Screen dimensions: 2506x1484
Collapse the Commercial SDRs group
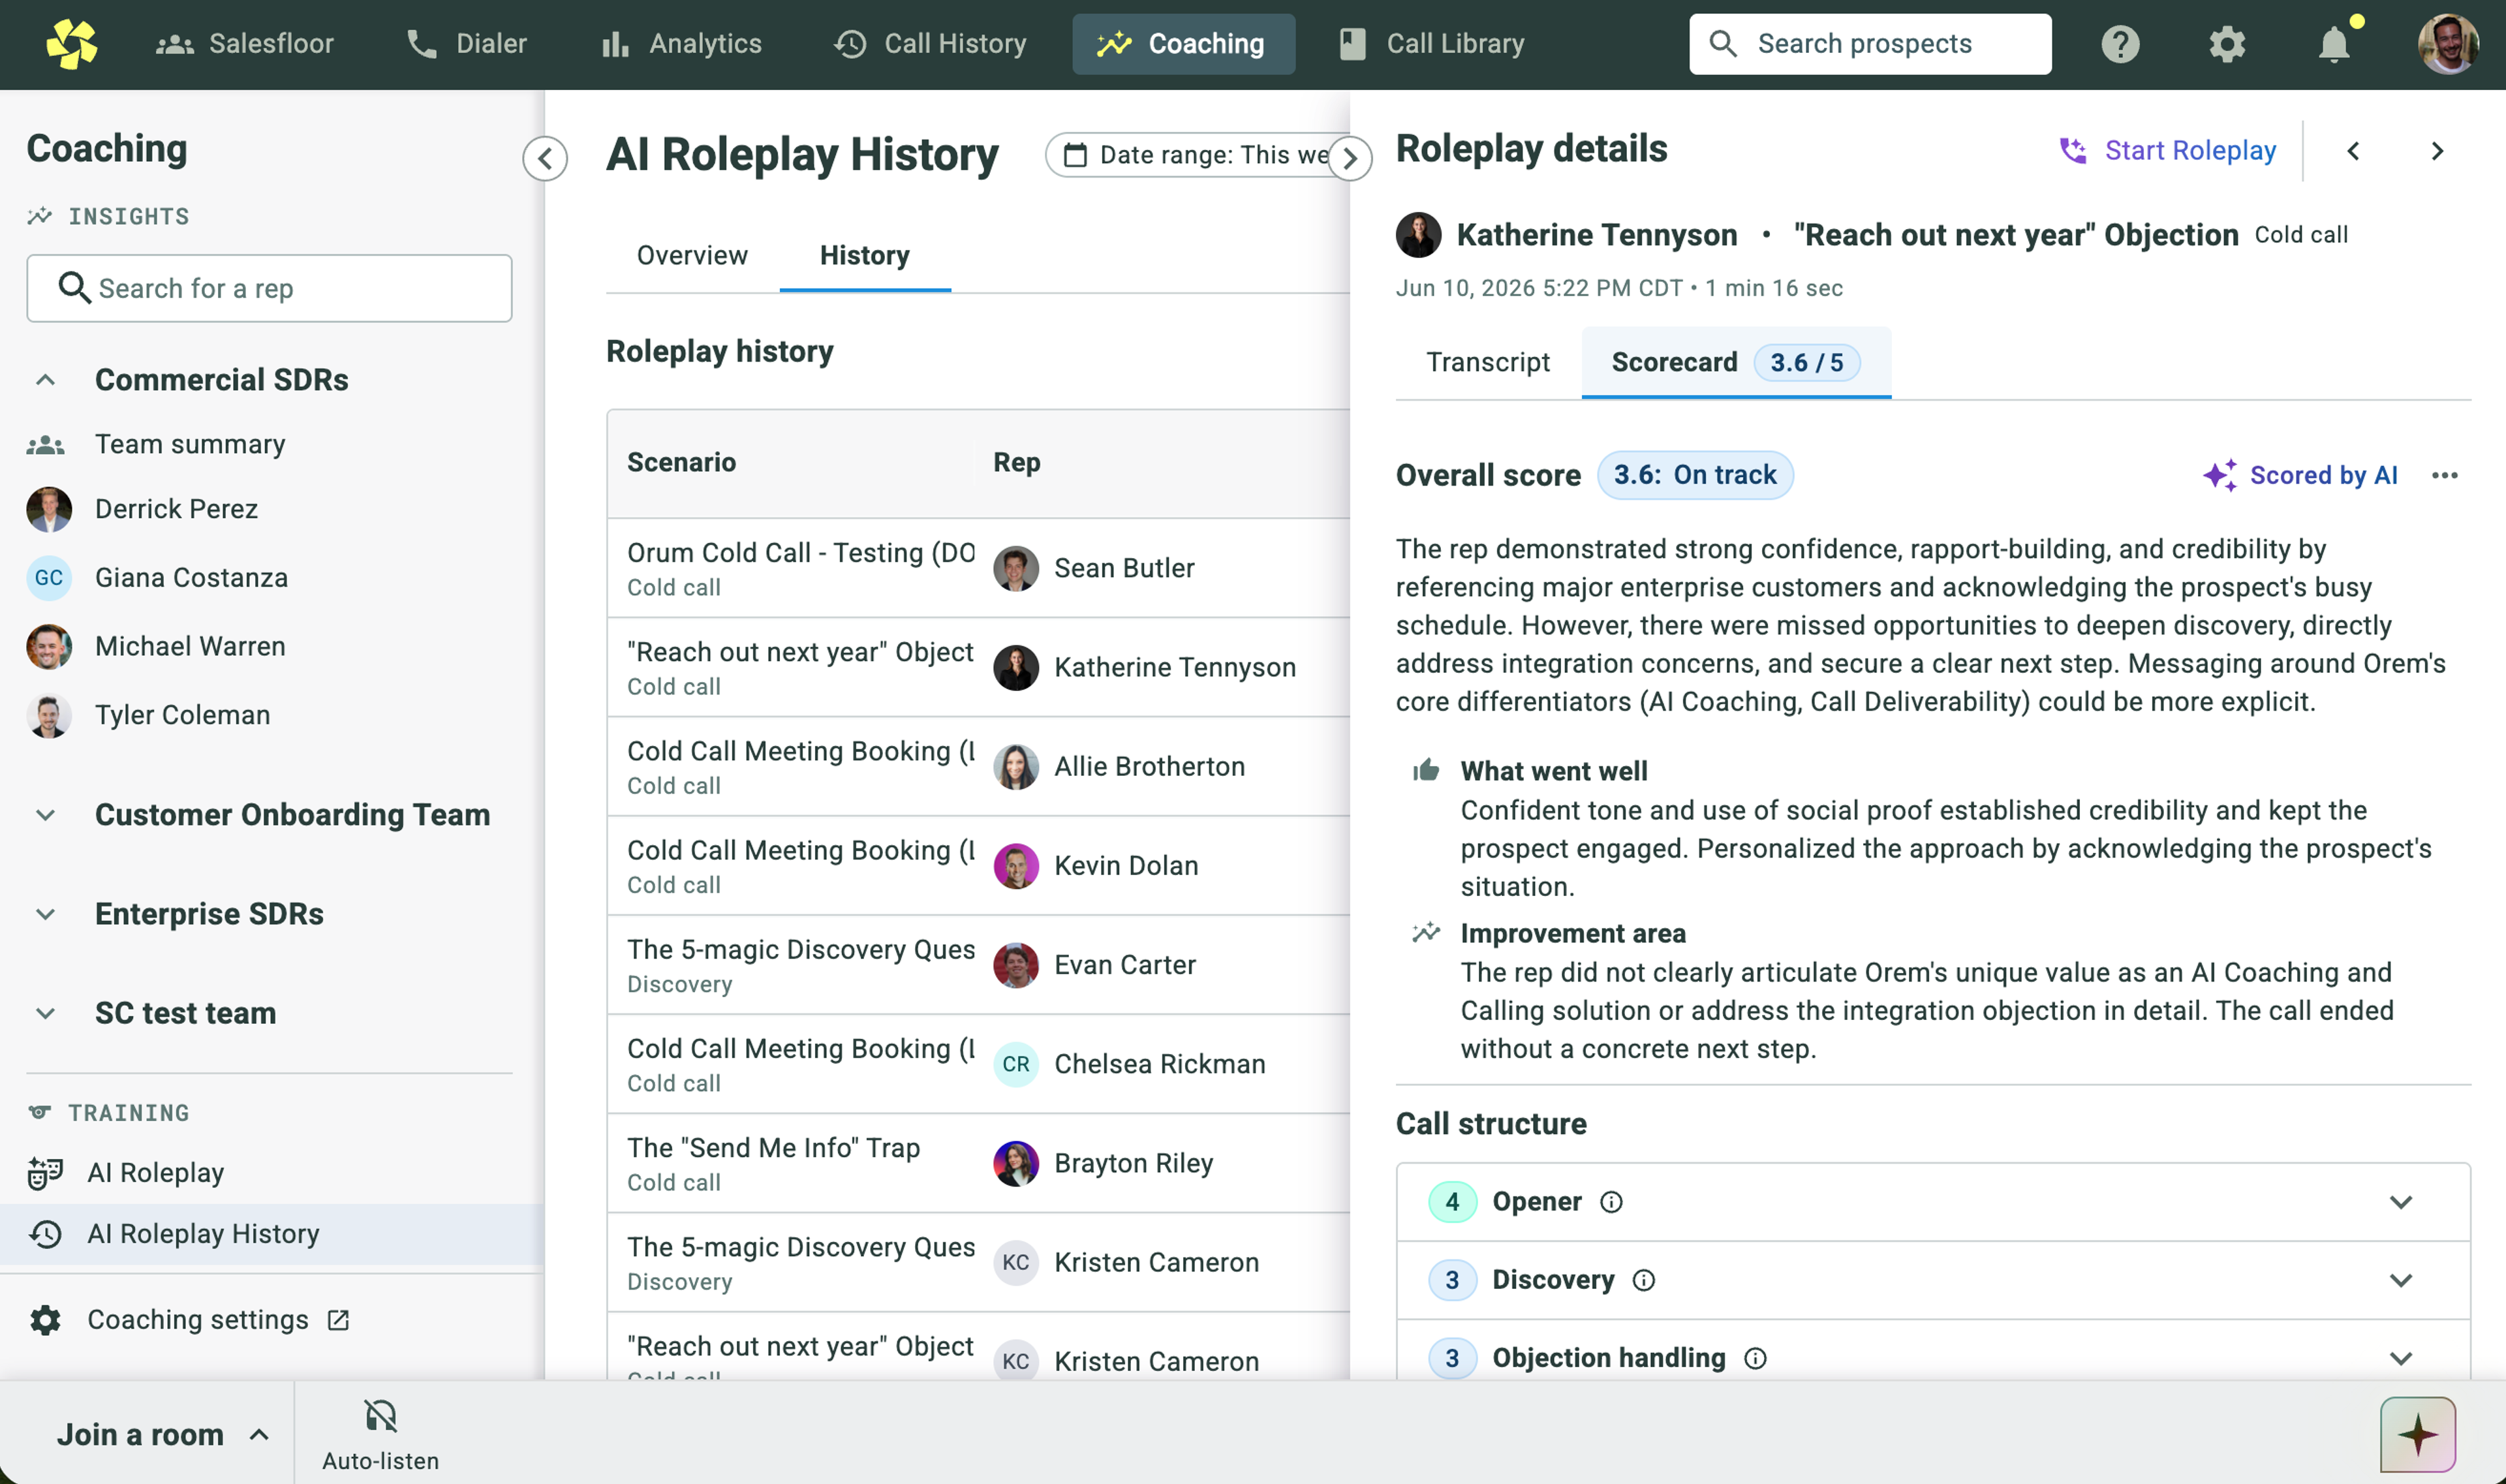45,380
